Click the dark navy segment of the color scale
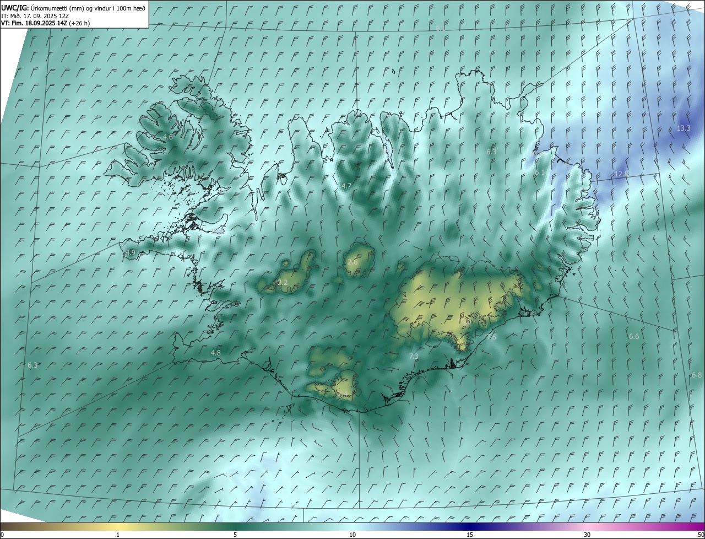The width and height of the screenshot is (705, 539). tap(470, 527)
